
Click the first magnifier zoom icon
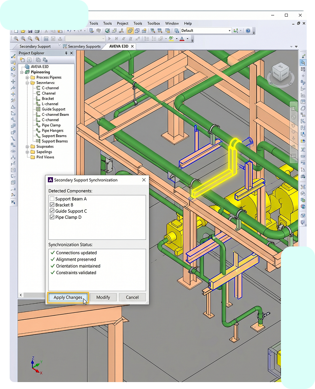pos(16,39)
